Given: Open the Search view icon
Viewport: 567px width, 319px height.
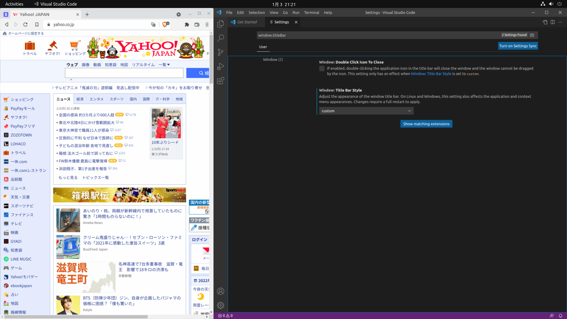Looking at the screenshot, I should pyautogui.click(x=220, y=38).
